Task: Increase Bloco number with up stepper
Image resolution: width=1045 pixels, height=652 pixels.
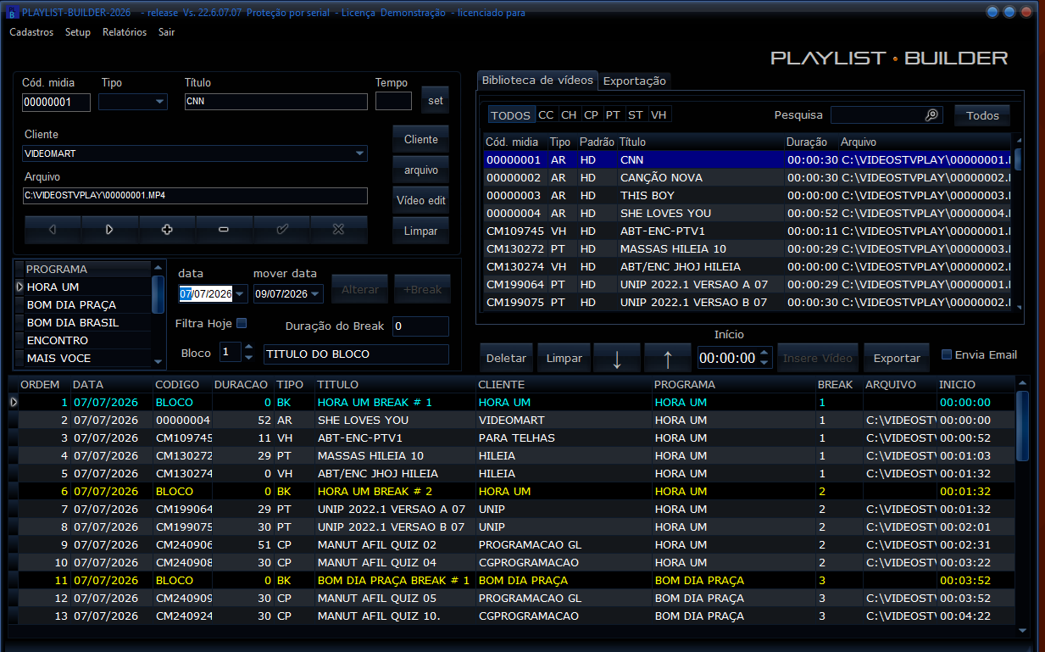Action: coord(248,347)
